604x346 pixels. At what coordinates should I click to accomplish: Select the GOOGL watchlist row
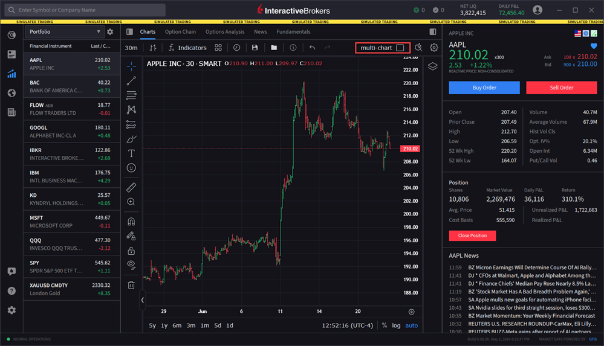(72, 132)
